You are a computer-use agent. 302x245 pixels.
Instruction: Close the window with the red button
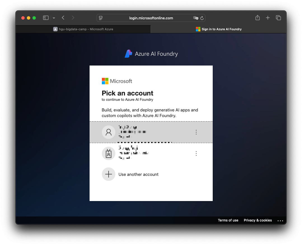click(x=23, y=18)
